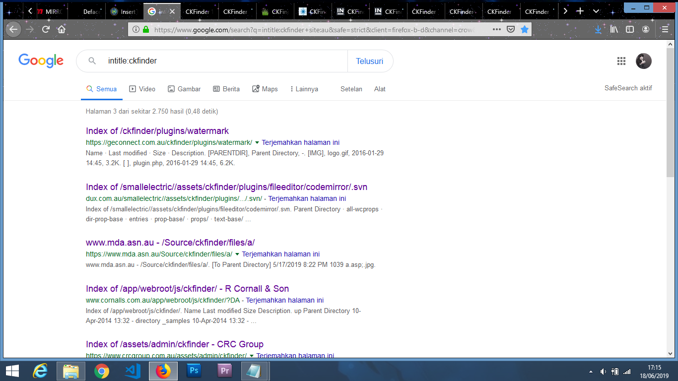The image size is (678, 381).
Task: Open the Windows Start menu
Action: [12, 371]
